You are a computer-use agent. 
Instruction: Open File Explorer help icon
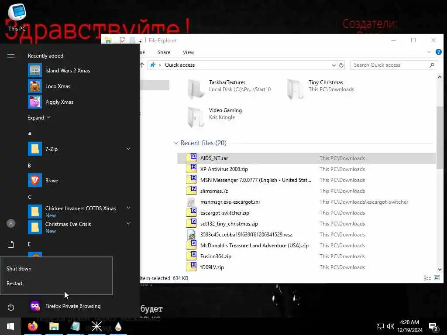[438, 52]
